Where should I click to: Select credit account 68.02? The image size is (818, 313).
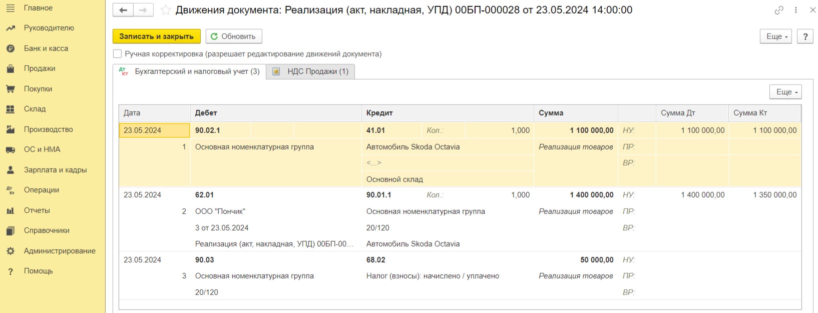375,260
